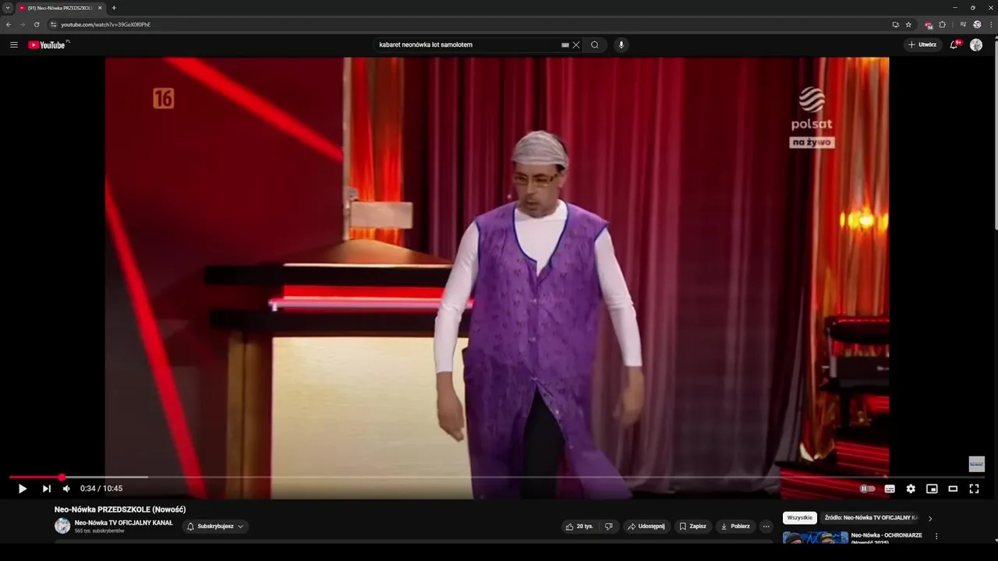Install app via address bar icon

(896, 24)
